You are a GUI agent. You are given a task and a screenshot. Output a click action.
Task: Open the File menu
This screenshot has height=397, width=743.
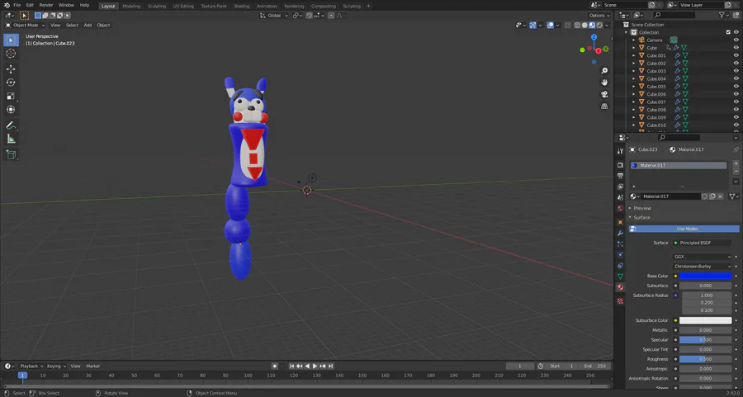(17, 5)
